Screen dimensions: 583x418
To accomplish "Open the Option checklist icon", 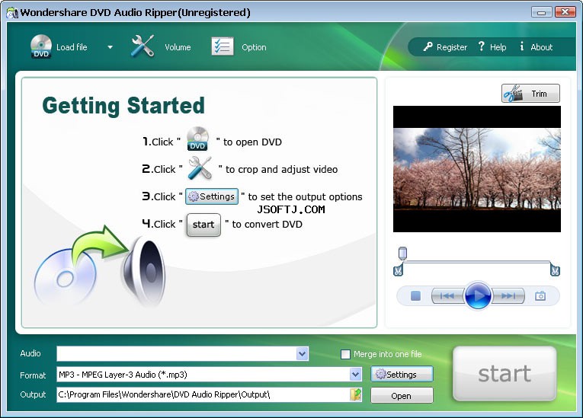I will pyautogui.click(x=223, y=46).
